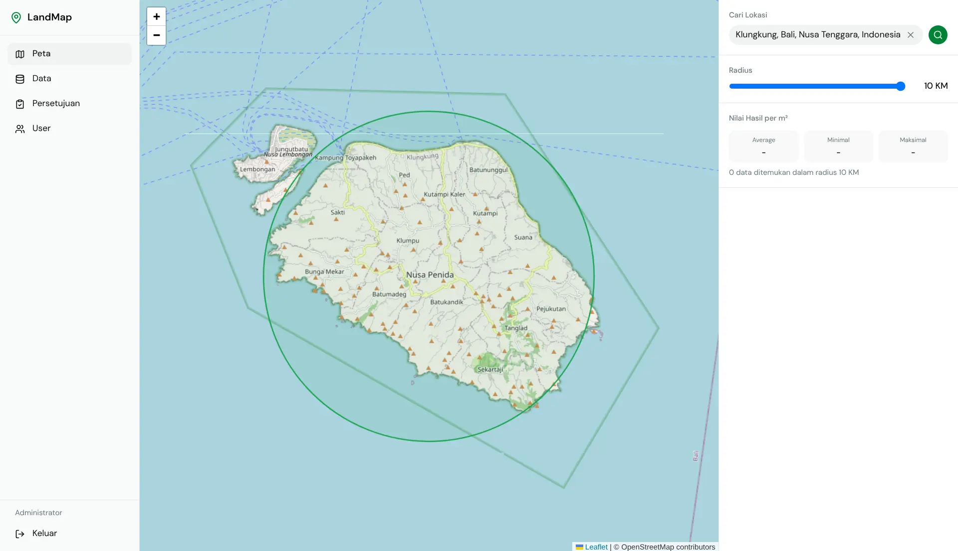Screen dimensions: 958x551
Task: Click the Klumpu map label
Action: [408, 241]
